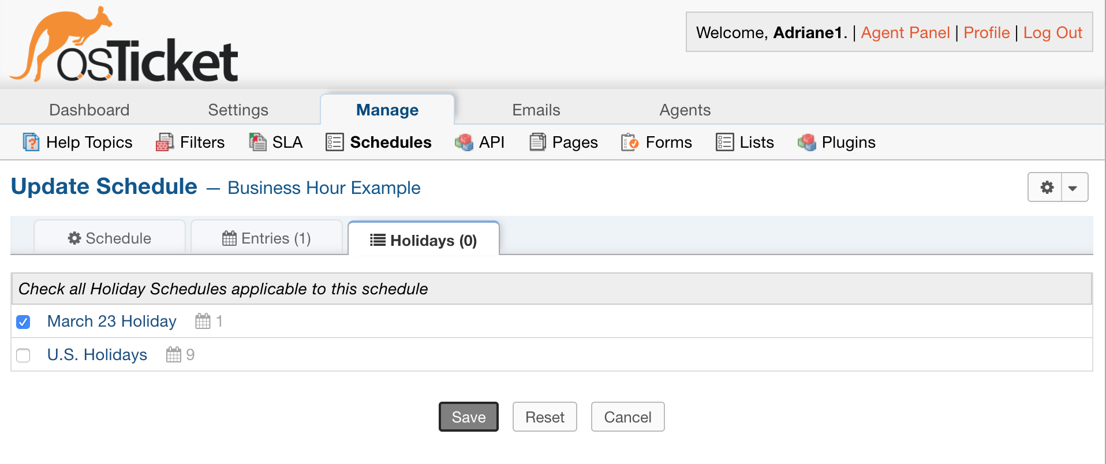1106x464 pixels.
Task: Click the Agent Panel link
Action: (905, 32)
